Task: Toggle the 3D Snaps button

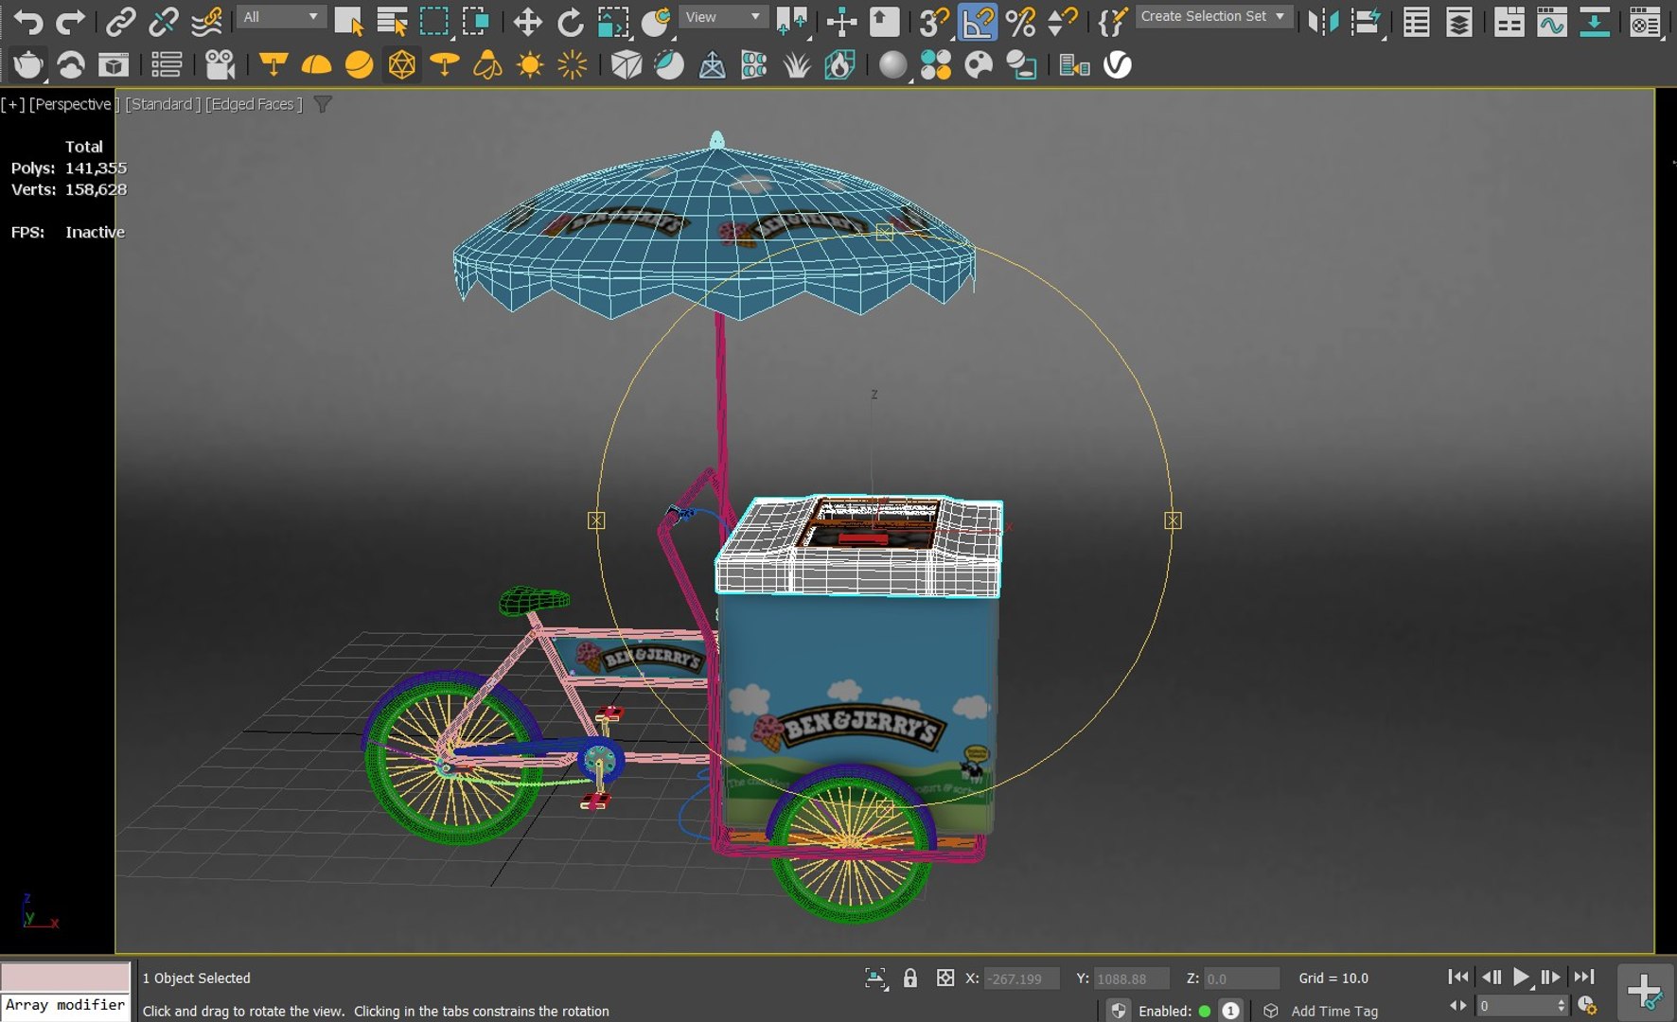Action: [x=934, y=21]
